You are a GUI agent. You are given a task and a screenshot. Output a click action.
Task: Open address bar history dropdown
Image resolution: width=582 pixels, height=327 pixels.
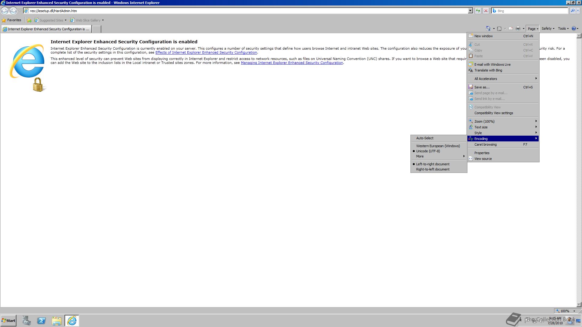470,11
